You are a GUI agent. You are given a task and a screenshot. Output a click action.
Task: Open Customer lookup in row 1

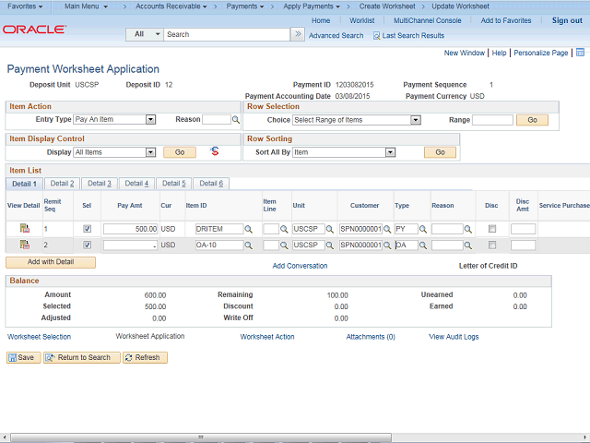pos(388,229)
